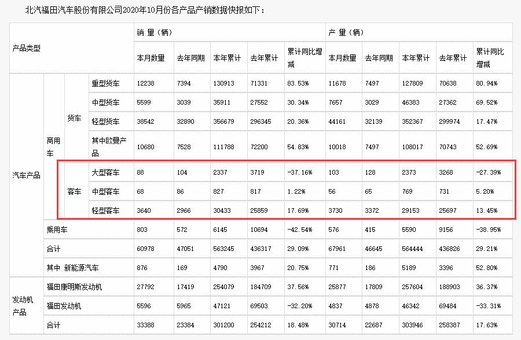The image size is (521, 340).
Task: Select value 130913 in 重型货车 row
Action: click(223, 83)
